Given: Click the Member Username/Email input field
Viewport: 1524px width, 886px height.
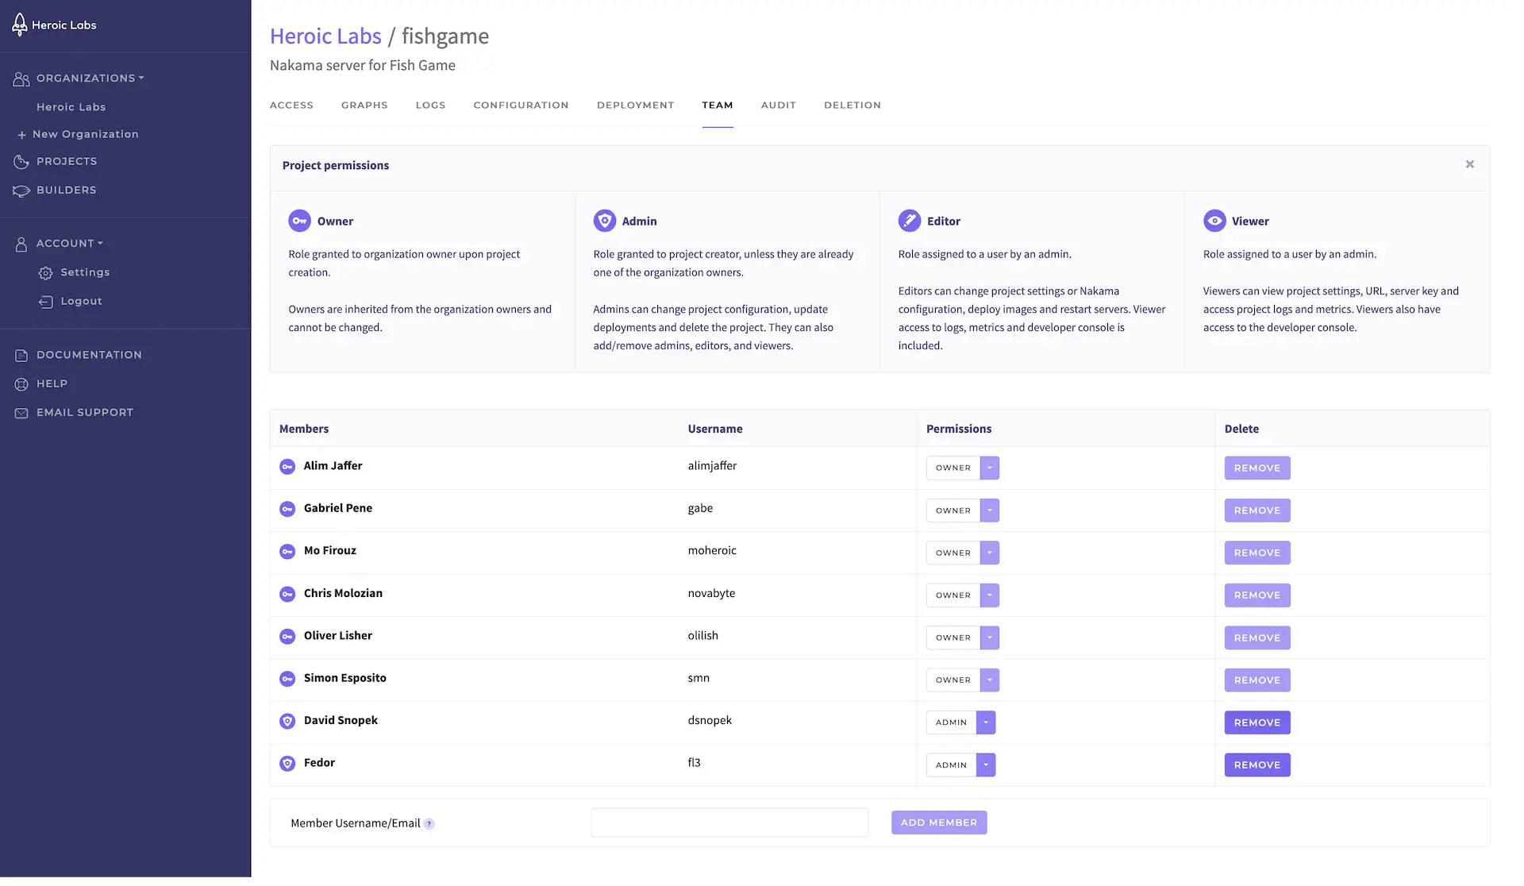Looking at the screenshot, I should pos(729,822).
